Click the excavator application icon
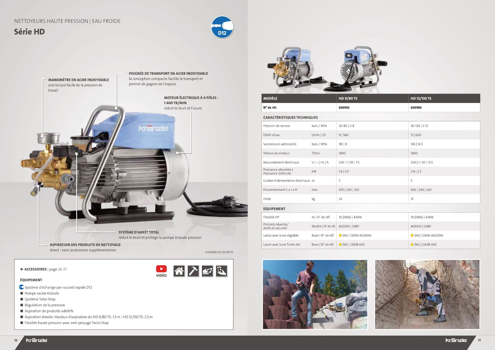This screenshot has width=495, height=350. coord(207,271)
